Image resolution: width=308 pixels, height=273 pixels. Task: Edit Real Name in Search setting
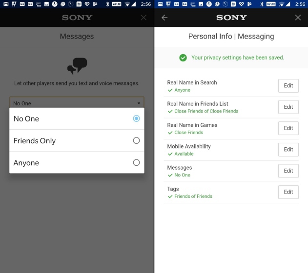click(x=288, y=86)
